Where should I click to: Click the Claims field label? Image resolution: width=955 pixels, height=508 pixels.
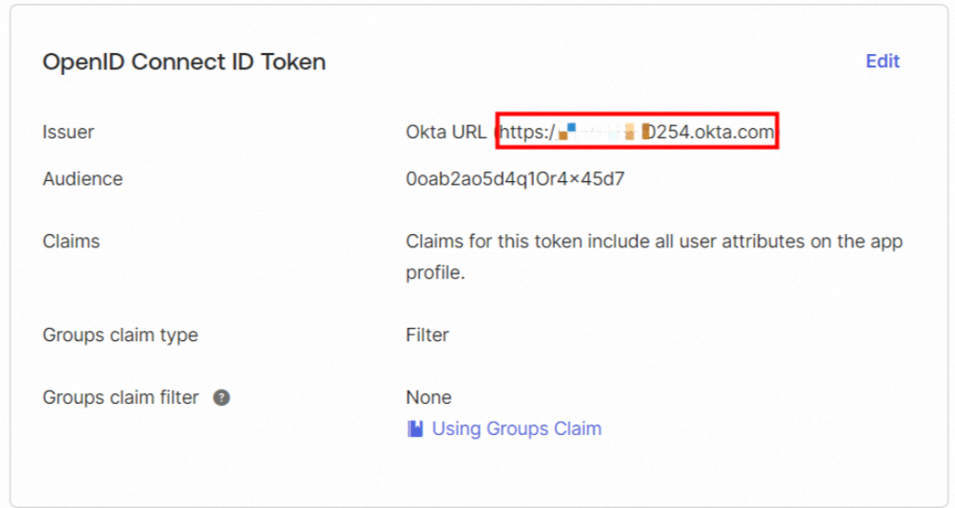coord(71,241)
